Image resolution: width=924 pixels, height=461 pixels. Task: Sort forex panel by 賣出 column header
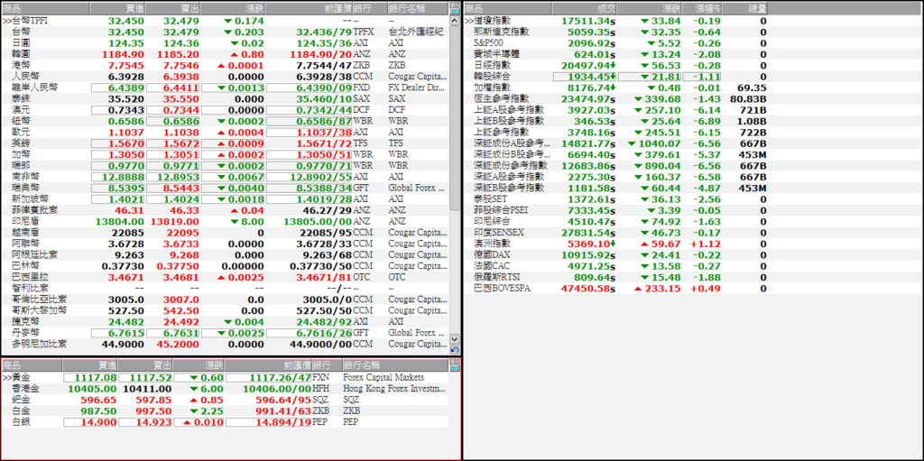173,8
